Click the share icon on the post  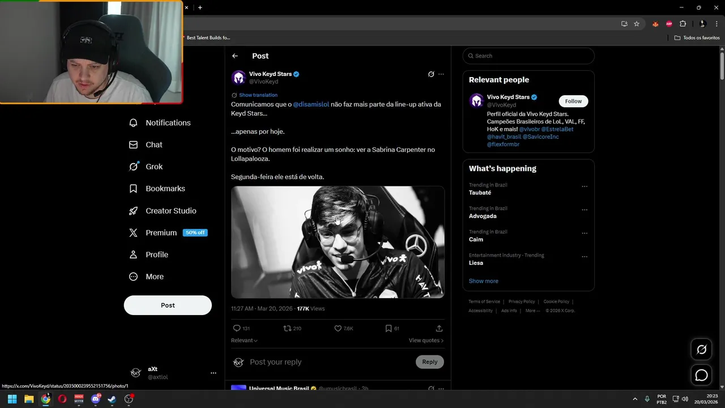pyautogui.click(x=439, y=329)
